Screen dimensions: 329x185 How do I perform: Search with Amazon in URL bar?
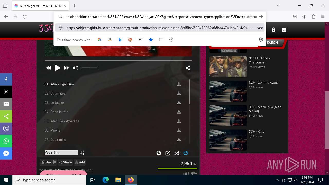coord(110,40)
